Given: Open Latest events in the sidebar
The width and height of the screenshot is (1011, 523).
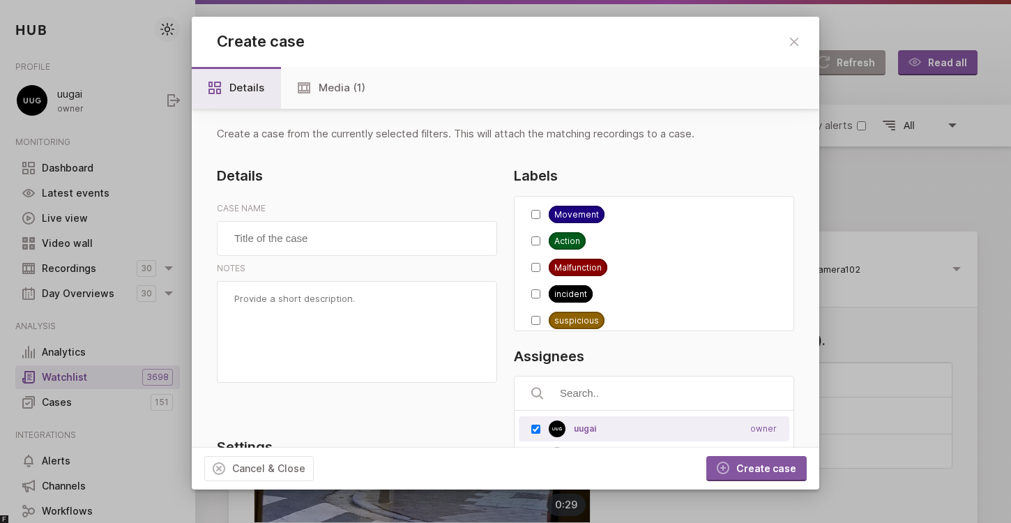Looking at the screenshot, I should click(x=98, y=193).
